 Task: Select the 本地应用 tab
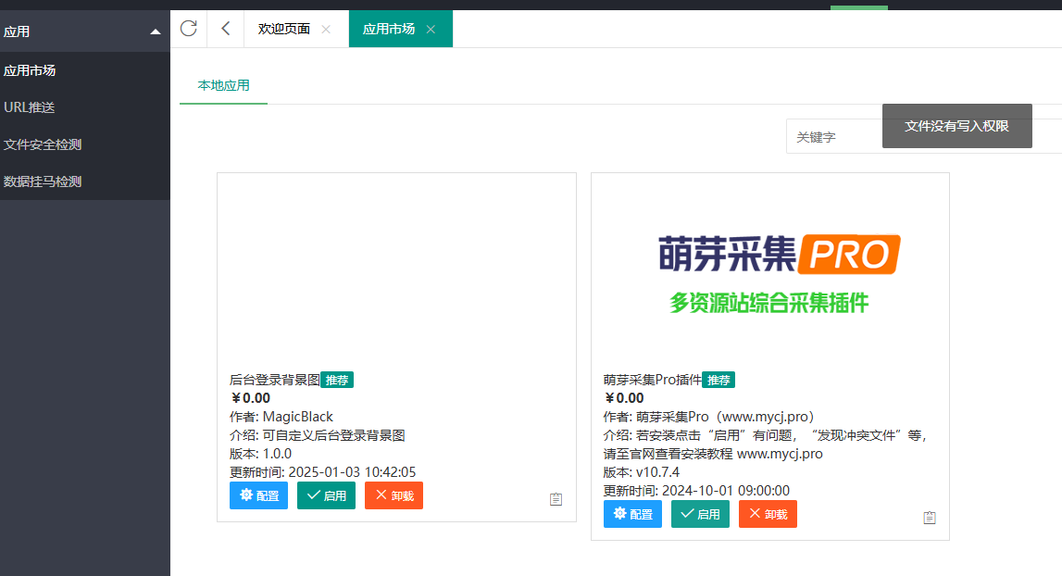click(x=223, y=85)
